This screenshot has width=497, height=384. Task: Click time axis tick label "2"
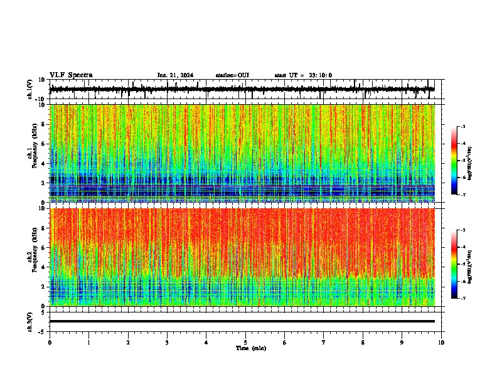coord(128,343)
